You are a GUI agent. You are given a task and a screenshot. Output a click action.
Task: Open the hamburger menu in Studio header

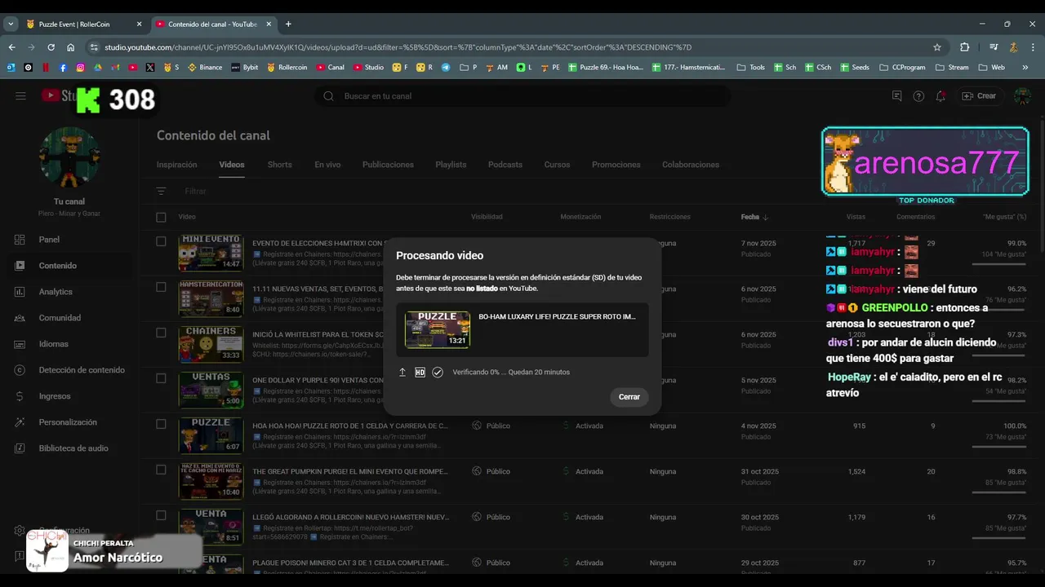(x=20, y=96)
